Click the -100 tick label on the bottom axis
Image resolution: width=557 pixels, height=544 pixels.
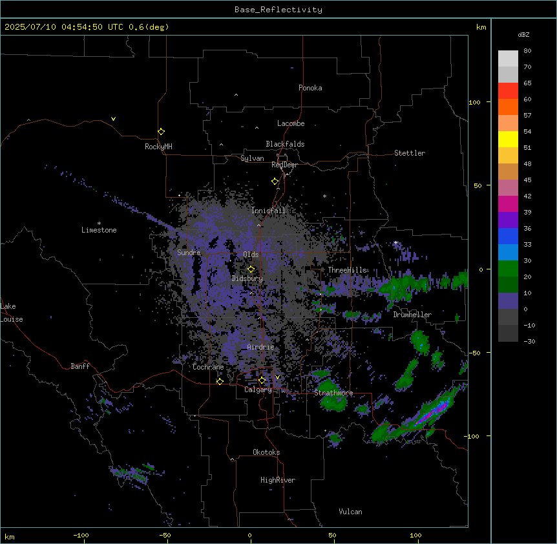[x=81, y=535]
